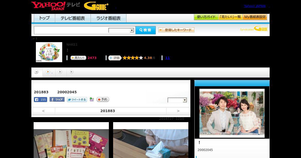Switch to the トップ tab
Image resolution: width=301 pixels, height=158 pixels.
(x=44, y=18)
